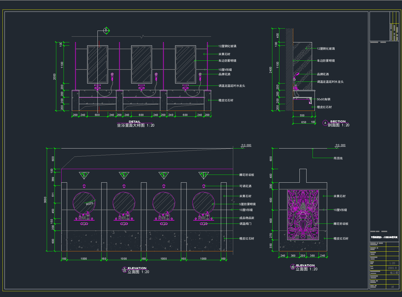The image size is (402, 297).
Task: Click the J/09 bubble beside ELEVATION title
Action: [x=293, y=267]
